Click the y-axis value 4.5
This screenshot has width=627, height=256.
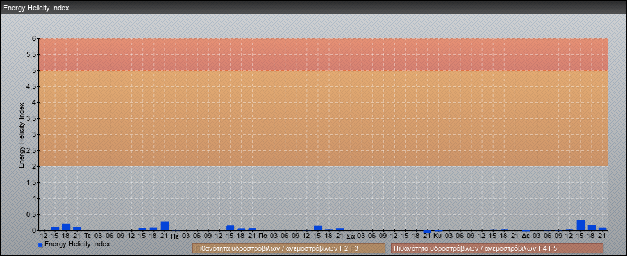(32, 86)
